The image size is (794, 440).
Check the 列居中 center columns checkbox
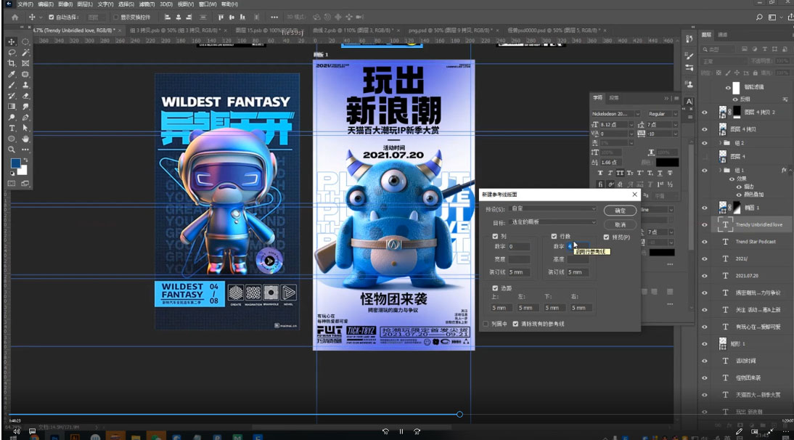pyautogui.click(x=486, y=324)
